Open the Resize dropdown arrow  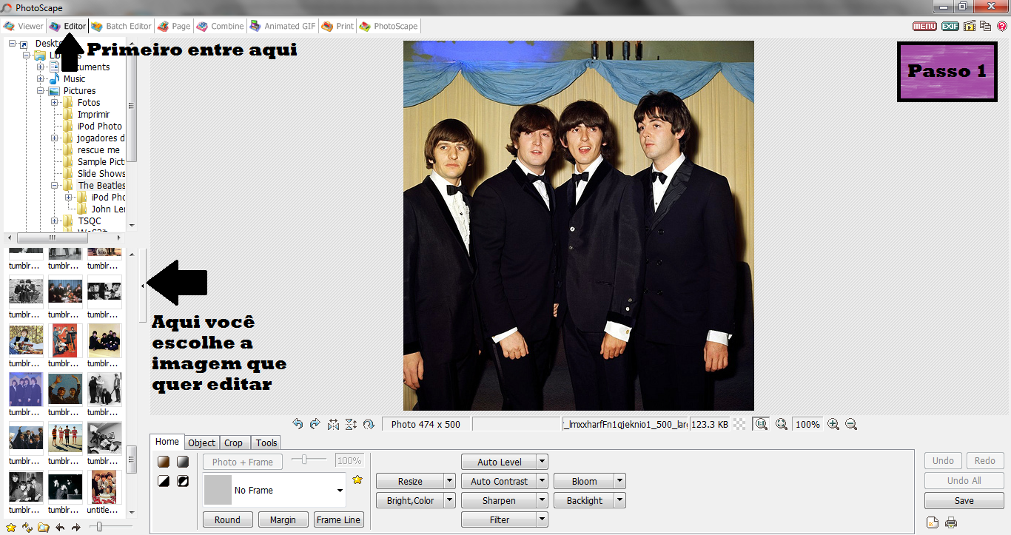pos(449,481)
